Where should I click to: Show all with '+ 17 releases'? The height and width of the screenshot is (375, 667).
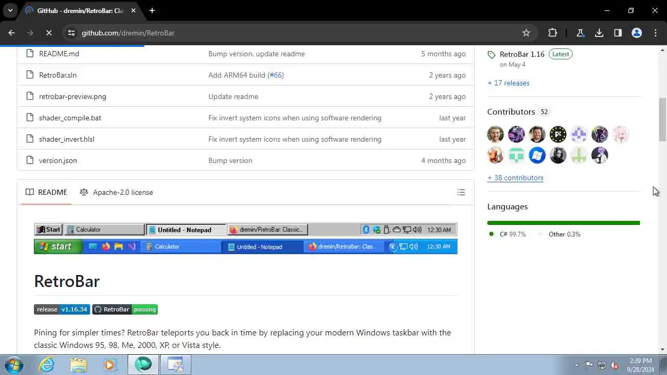pos(509,83)
